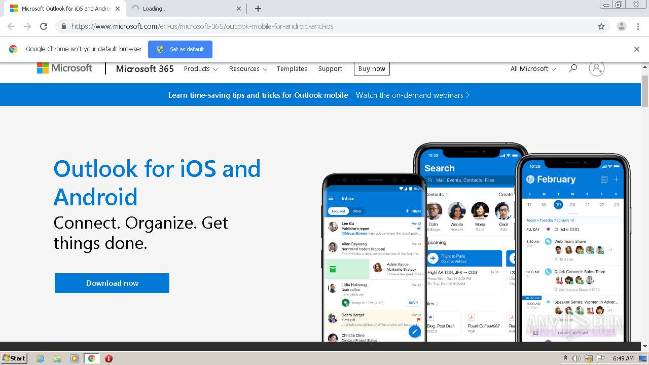649x365 pixels.
Task: Click volume speaker tray icon
Action: 576,358
